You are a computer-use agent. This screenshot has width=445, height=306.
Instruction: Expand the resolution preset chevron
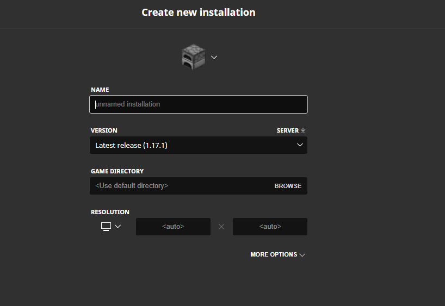click(118, 226)
